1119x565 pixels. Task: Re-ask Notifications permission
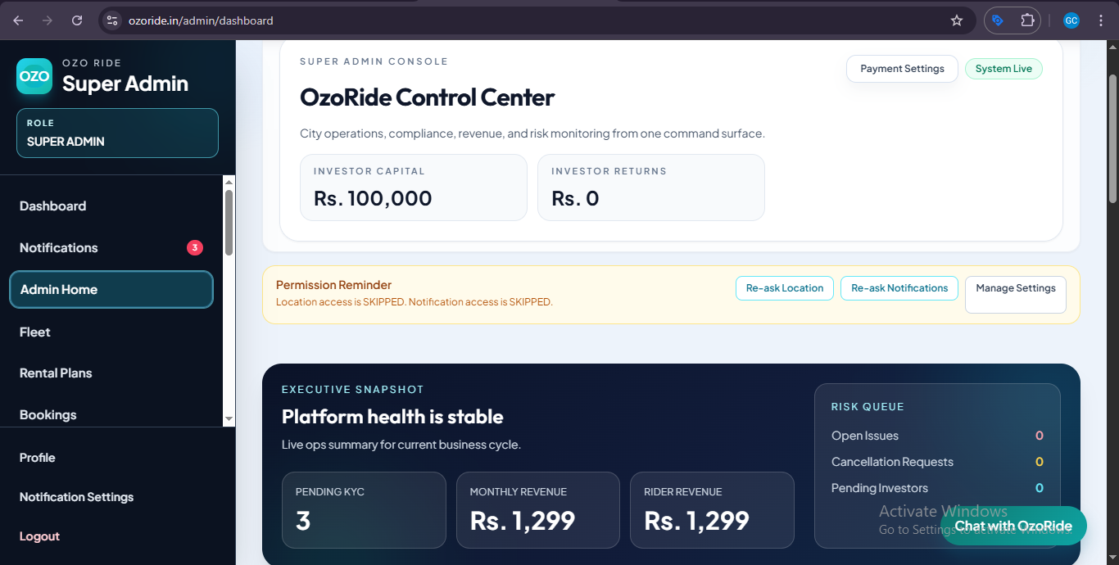pyautogui.click(x=899, y=287)
